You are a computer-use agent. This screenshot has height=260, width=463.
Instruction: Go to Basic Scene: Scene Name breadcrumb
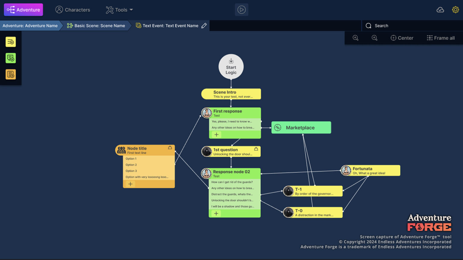click(96, 26)
